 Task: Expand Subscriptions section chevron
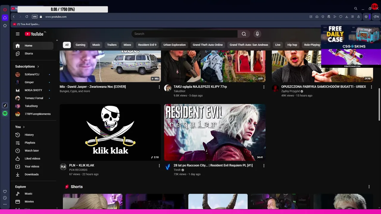(x=38, y=67)
